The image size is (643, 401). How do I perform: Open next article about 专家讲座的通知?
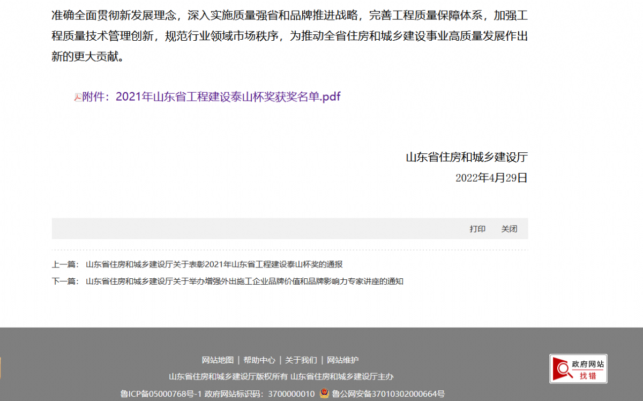click(x=244, y=281)
